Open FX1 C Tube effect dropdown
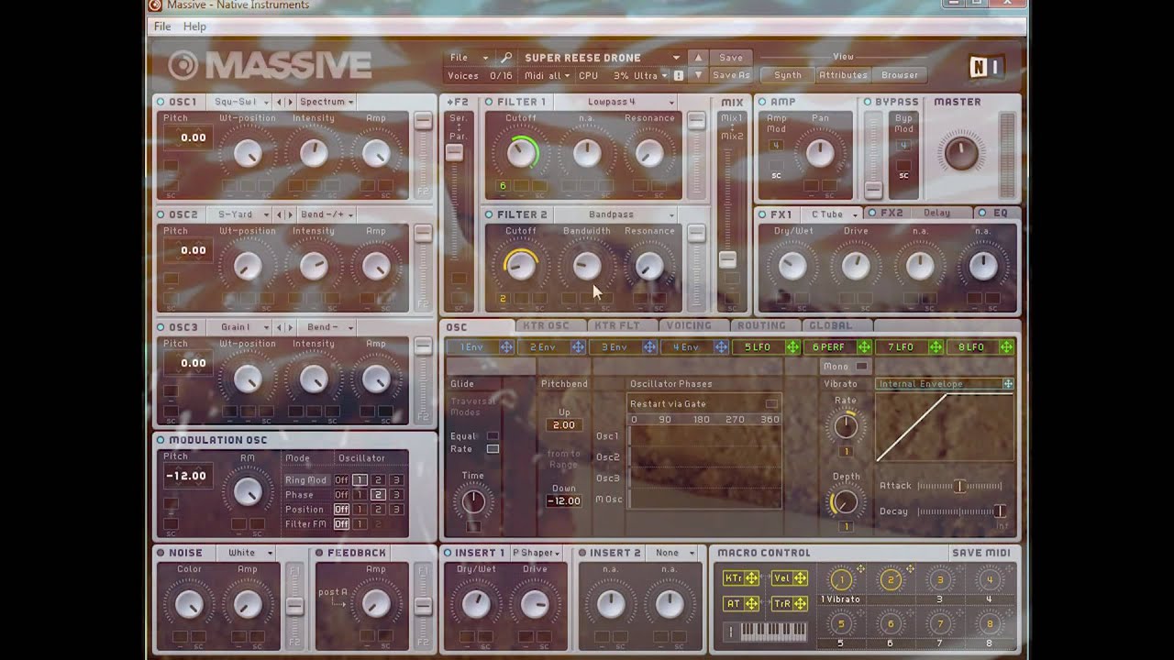Image resolution: width=1174 pixels, height=660 pixels. 833,214
